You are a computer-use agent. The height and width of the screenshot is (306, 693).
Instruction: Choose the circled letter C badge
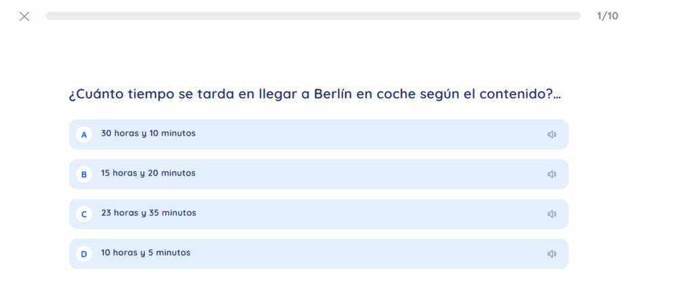(84, 214)
